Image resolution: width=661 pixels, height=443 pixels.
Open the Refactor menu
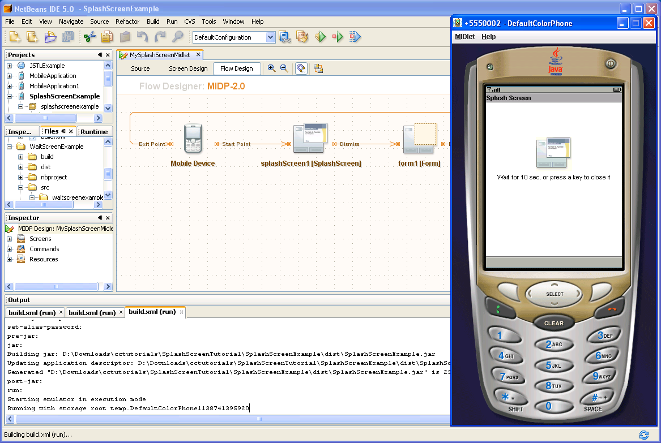127,21
